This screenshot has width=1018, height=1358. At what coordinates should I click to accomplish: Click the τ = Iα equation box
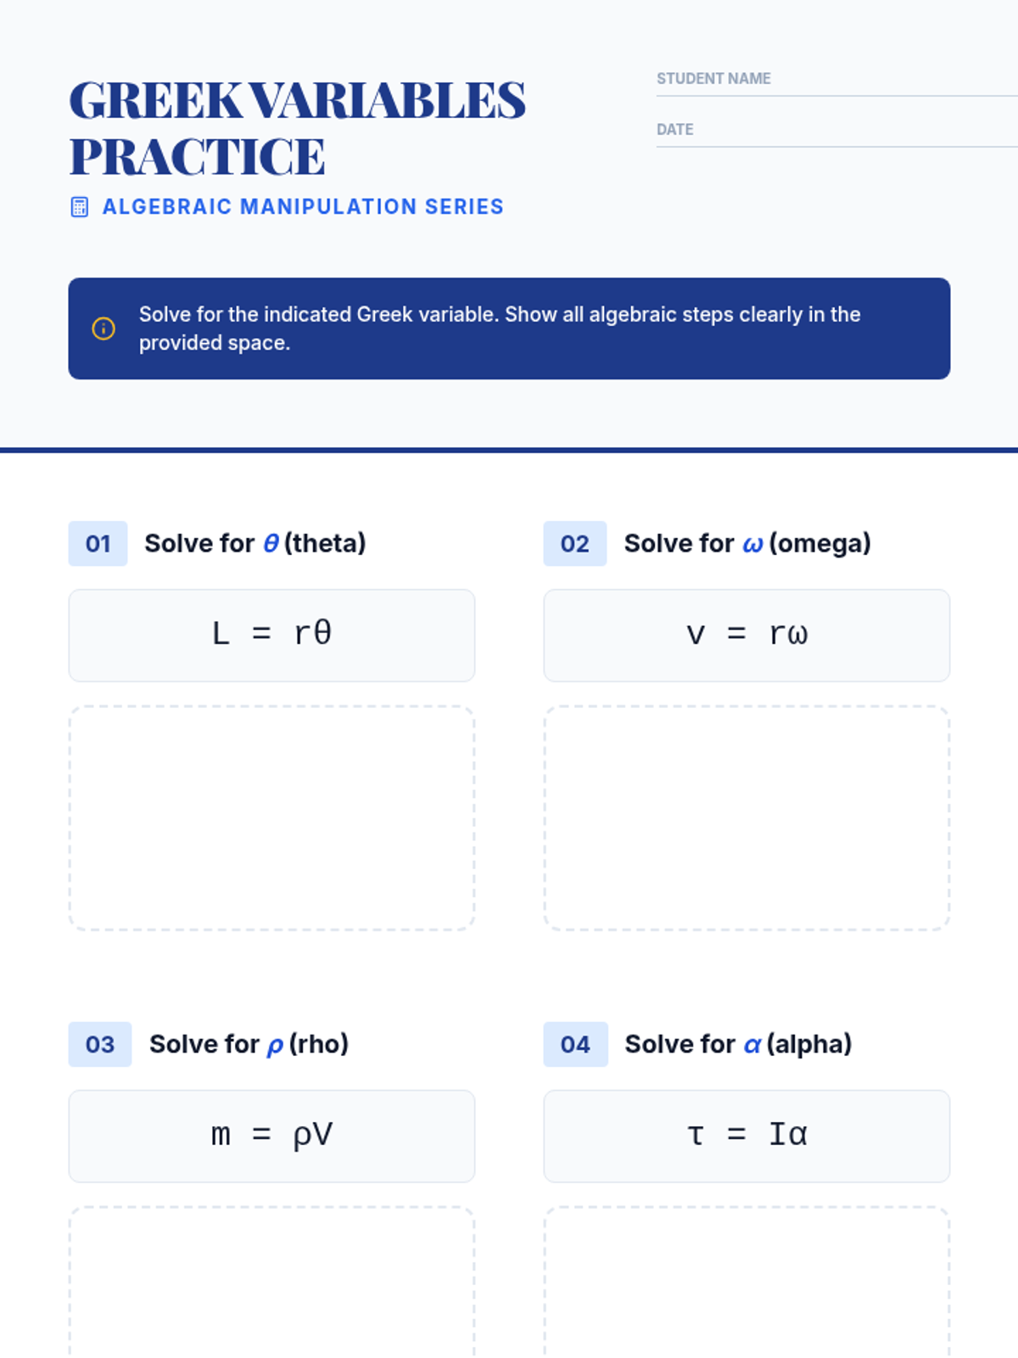click(x=747, y=1136)
